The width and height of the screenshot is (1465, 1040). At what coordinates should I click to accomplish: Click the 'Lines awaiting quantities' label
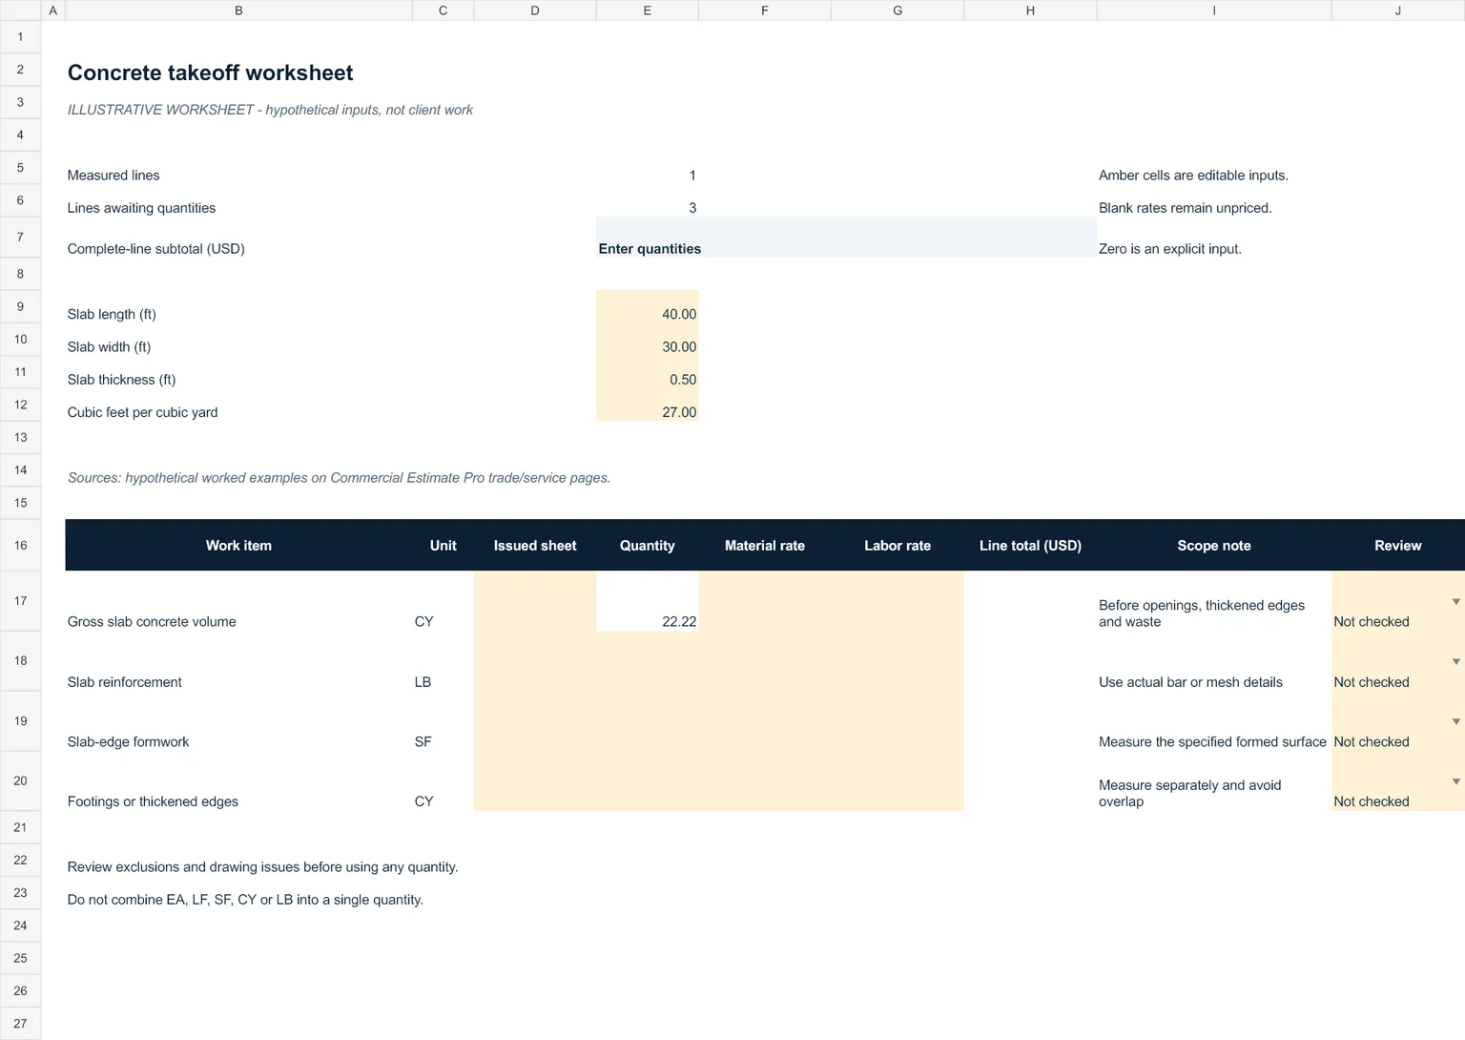point(141,208)
